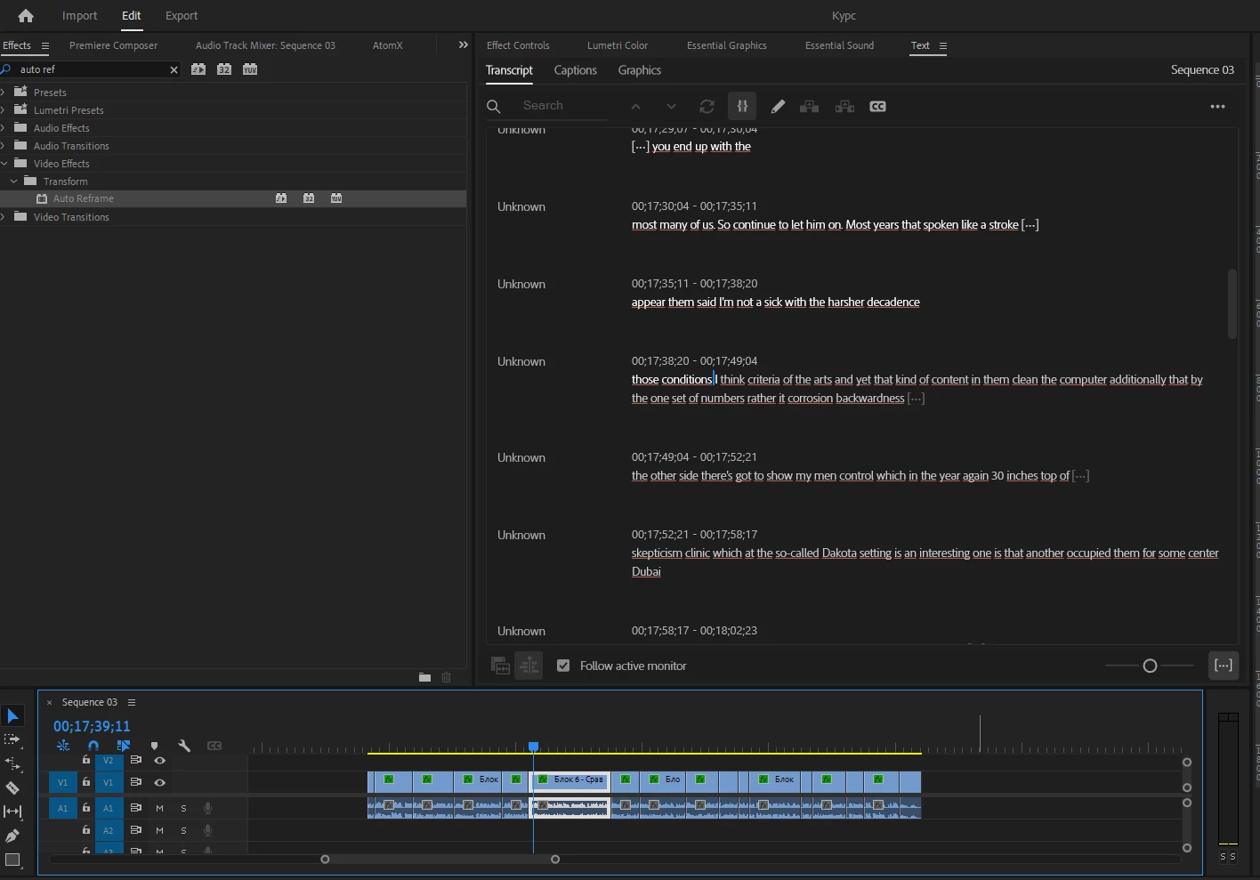
Task: Adjust transcript zoom slider handle
Action: 1150,666
